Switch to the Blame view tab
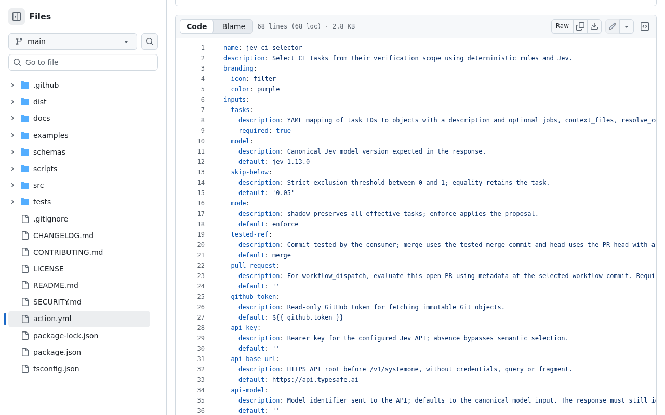Image resolution: width=665 pixels, height=415 pixels. click(233, 26)
